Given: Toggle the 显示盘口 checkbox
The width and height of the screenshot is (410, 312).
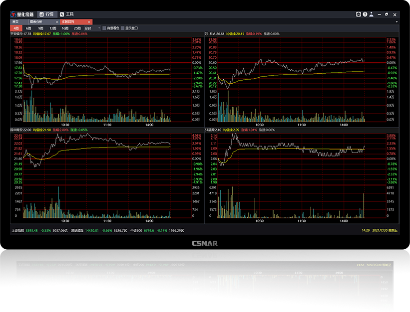Looking at the screenshot, I should (122, 28).
